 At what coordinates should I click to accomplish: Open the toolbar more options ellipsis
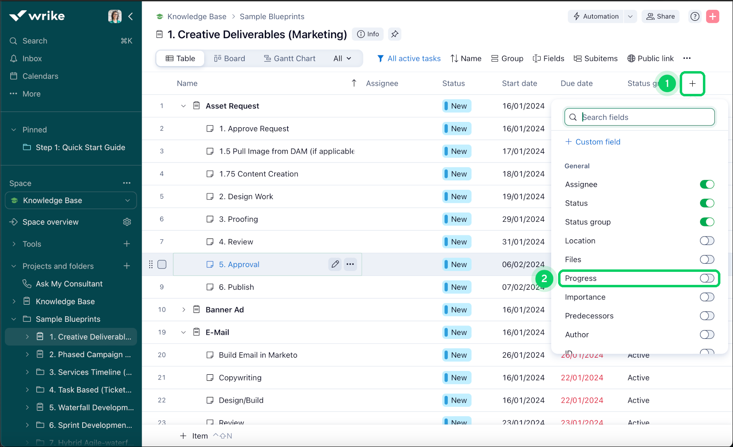tap(687, 59)
